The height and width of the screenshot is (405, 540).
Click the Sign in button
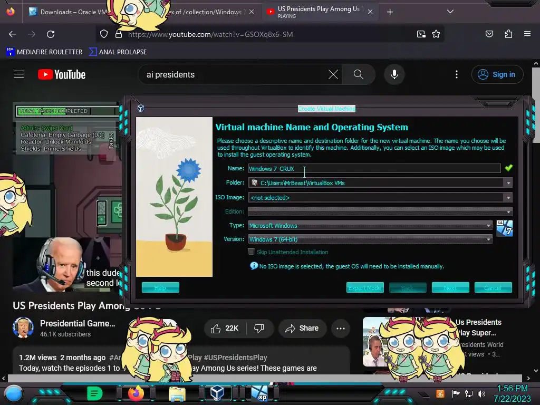[497, 74]
